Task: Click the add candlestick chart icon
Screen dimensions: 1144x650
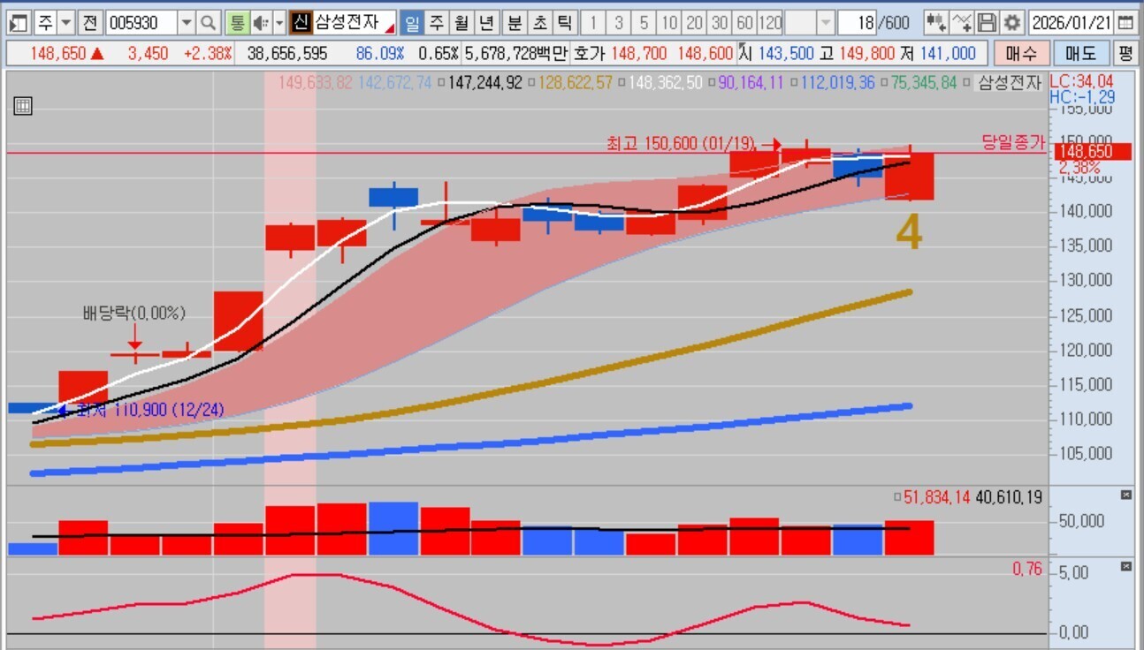Action: click(x=936, y=22)
